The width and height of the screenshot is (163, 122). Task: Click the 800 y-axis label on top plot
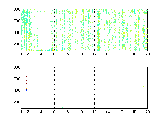click(x=17, y=9)
